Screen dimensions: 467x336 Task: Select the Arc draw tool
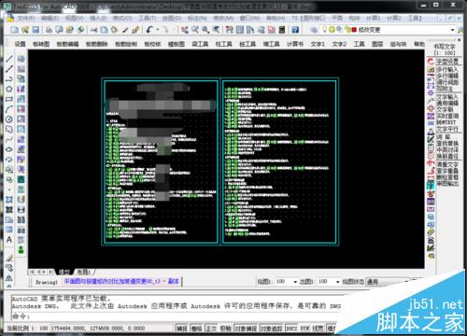pos(9,109)
